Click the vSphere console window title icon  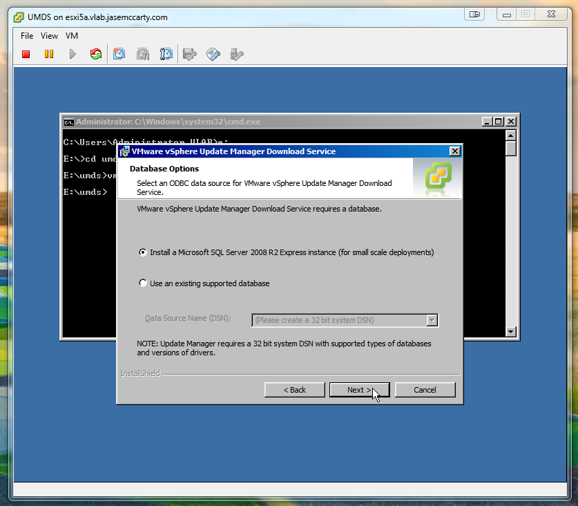(x=19, y=17)
